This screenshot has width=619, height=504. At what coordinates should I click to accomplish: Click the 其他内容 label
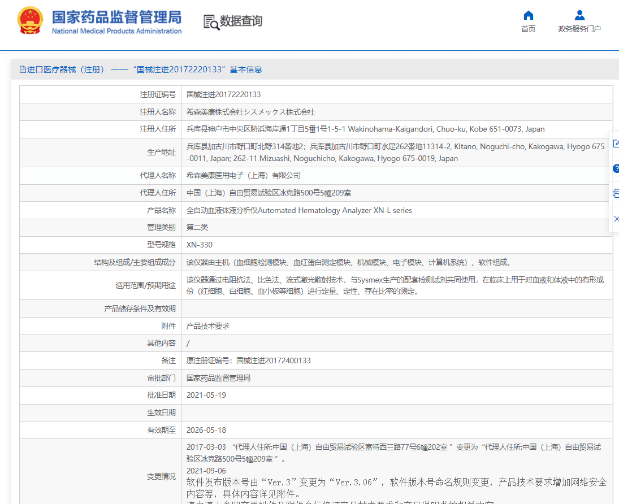pyautogui.click(x=162, y=343)
